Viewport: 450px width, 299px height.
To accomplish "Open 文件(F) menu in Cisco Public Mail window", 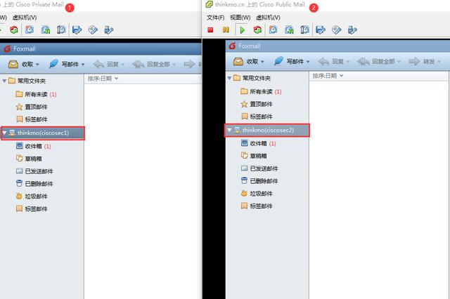I will pos(216,18).
